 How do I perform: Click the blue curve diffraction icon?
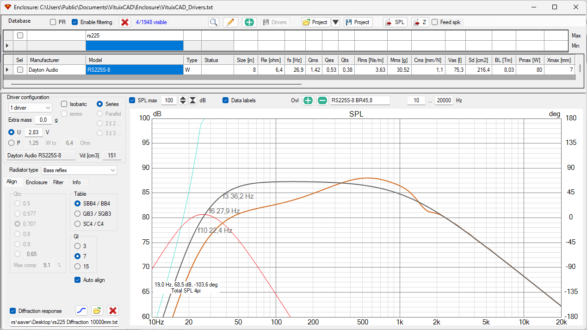[x=81, y=311]
